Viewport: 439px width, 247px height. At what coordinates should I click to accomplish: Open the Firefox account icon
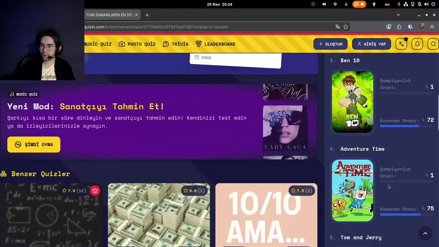tap(389, 27)
